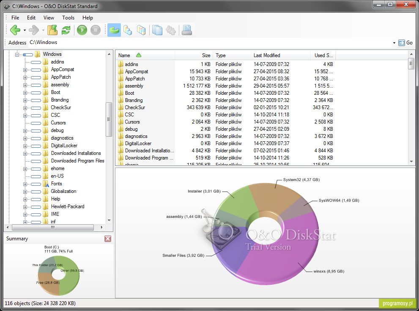Sort by Size column header
Image resolution: width=419 pixels, height=311 pixels.
click(194, 55)
